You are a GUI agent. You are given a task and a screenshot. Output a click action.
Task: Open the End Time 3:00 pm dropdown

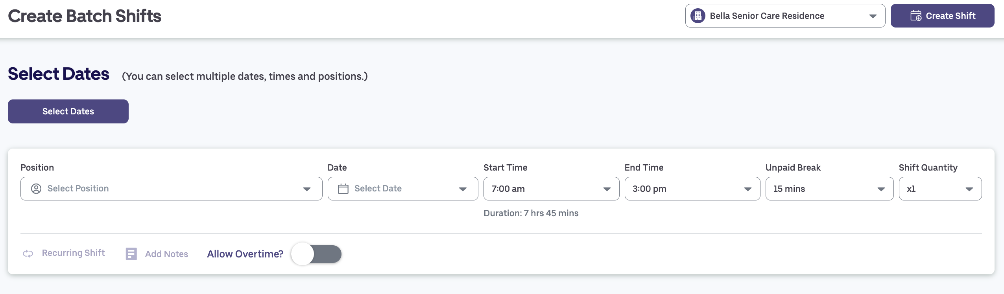point(692,189)
